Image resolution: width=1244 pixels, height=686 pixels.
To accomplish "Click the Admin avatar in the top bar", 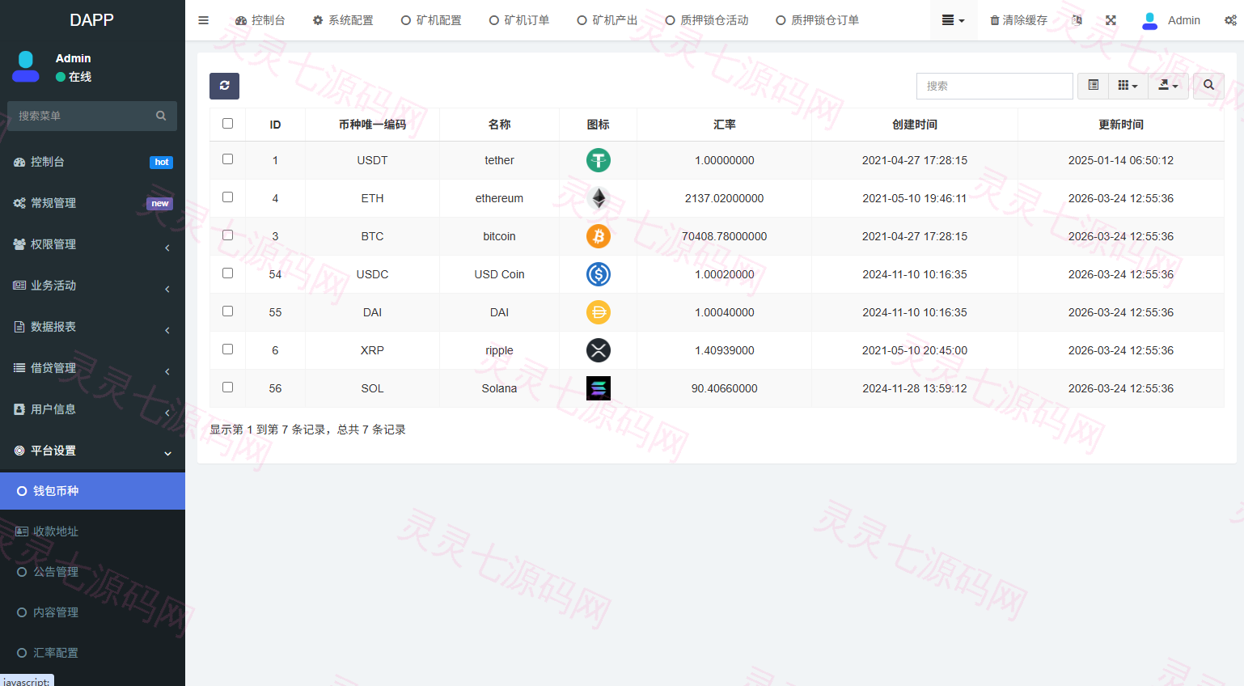I will pyautogui.click(x=1149, y=20).
